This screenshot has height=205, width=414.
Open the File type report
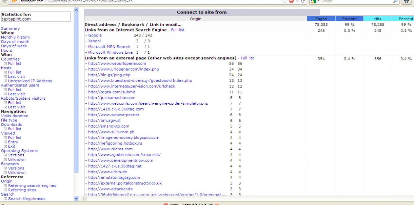9,120
